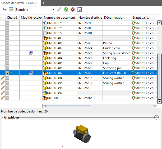Sort by Numéro de document column header
This screenshot has width=162, height=149.
(x=60, y=18)
